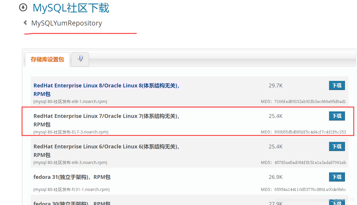The width and height of the screenshot is (357, 205).
Task: Click the back arrow before MySQLYumRepository
Action: click(x=25, y=23)
